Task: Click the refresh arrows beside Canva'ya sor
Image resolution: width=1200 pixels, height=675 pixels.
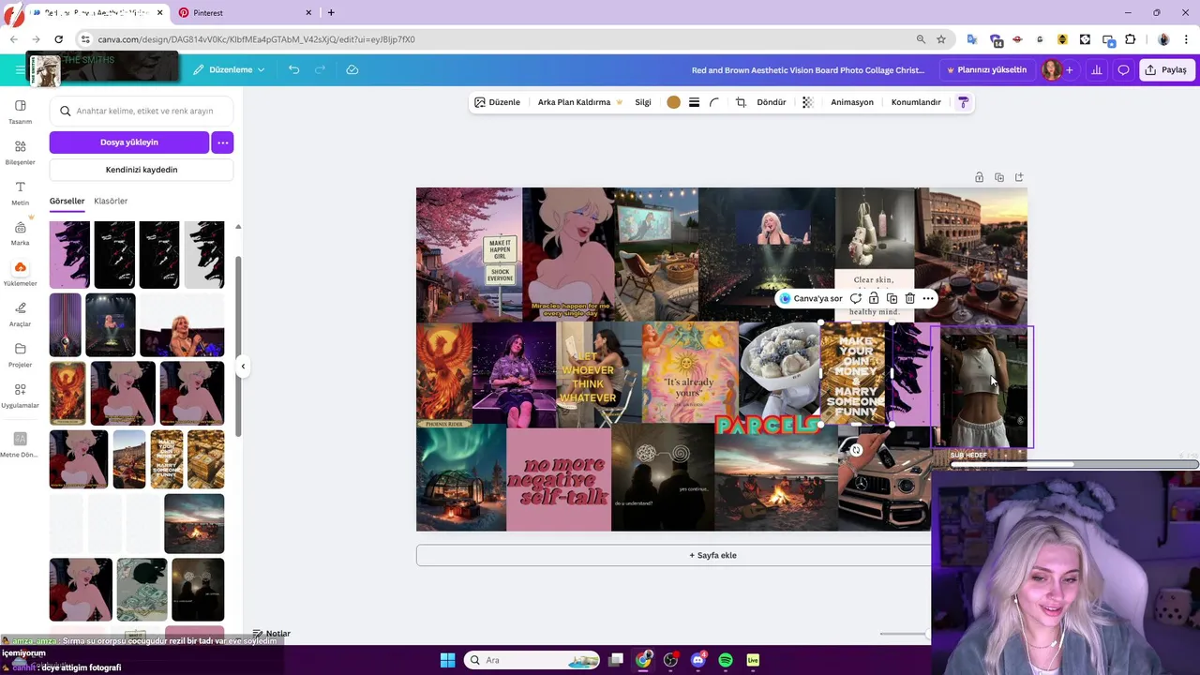Action: tap(856, 298)
